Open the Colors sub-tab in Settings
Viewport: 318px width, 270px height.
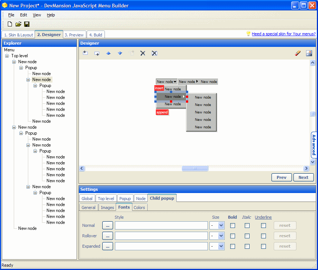139,208
